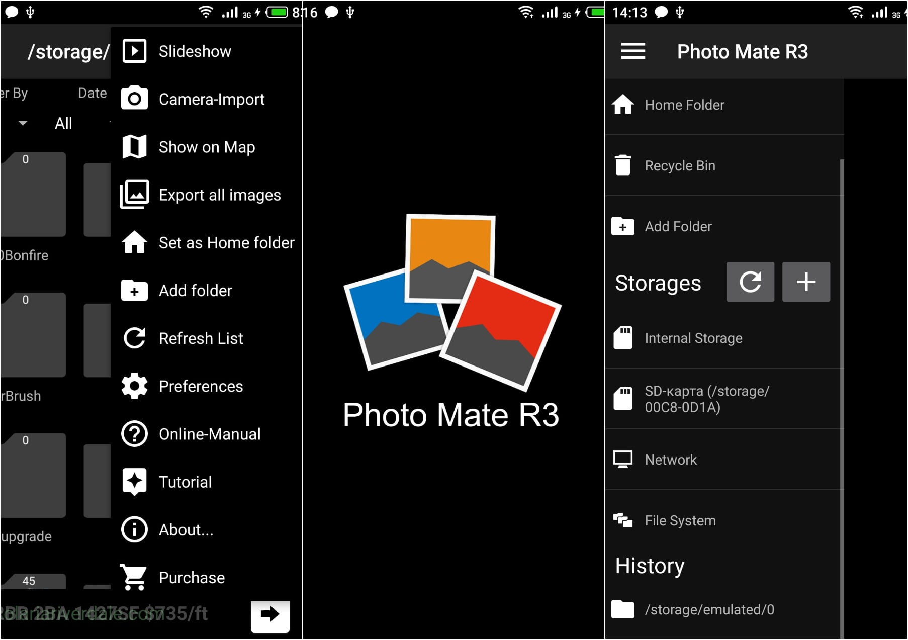Click the Add Folder label in the drawer

(678, 226)
